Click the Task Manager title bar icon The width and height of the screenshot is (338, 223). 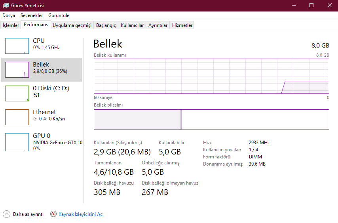pyautogui.click(x=6, y=6)
